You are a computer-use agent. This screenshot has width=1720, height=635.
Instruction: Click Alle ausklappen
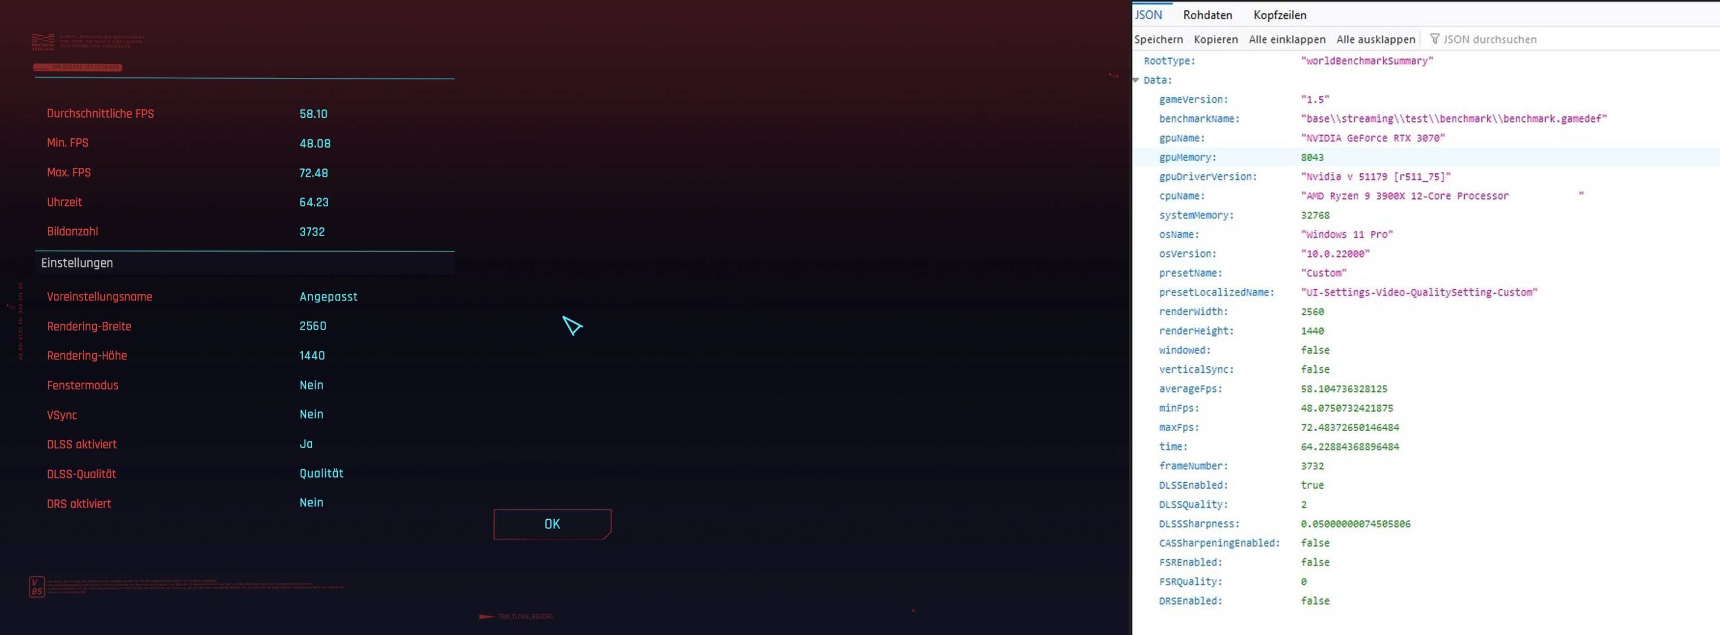tap(1376, 39)
